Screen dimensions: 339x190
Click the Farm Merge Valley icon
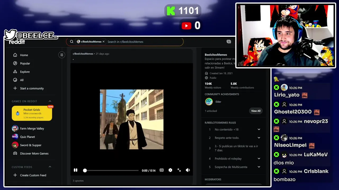[15, 129]
